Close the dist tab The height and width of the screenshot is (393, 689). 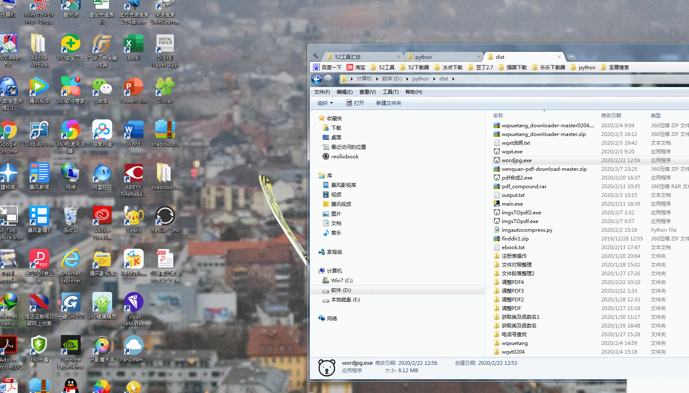pos(559,57)
